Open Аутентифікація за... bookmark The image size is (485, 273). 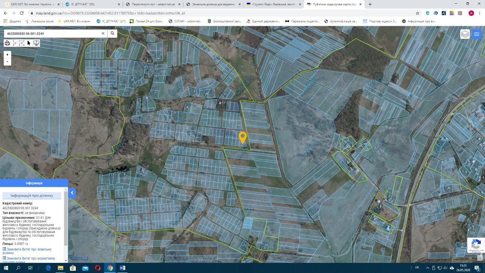[x=341, y=21]
